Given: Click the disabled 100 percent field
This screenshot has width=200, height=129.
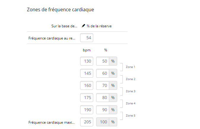Looking at the screenshot, I should coord(103,122).
